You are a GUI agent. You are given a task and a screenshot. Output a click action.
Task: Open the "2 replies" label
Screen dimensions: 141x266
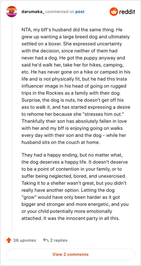[59, 240]
